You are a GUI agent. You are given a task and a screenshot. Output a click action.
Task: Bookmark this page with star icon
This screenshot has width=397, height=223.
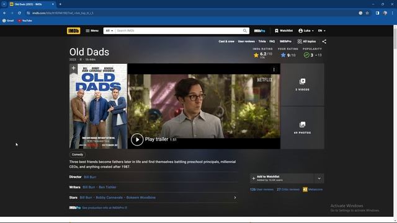[367, 13]
